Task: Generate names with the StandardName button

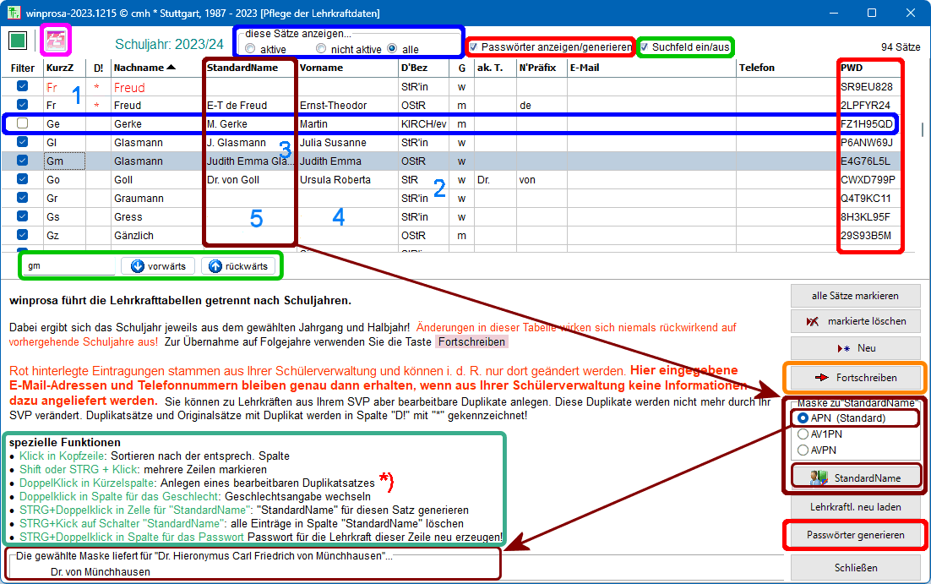Action: coord(855,478)
